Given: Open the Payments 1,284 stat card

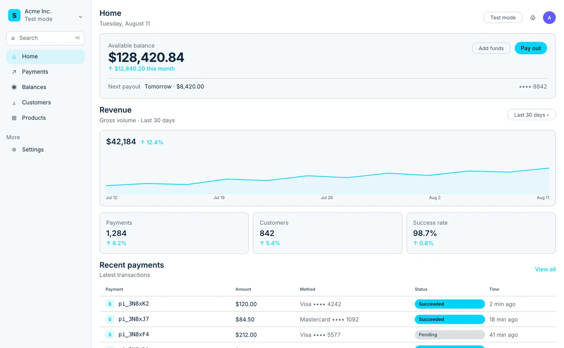Looking at the screenshot, I should [x=174, y=233].
